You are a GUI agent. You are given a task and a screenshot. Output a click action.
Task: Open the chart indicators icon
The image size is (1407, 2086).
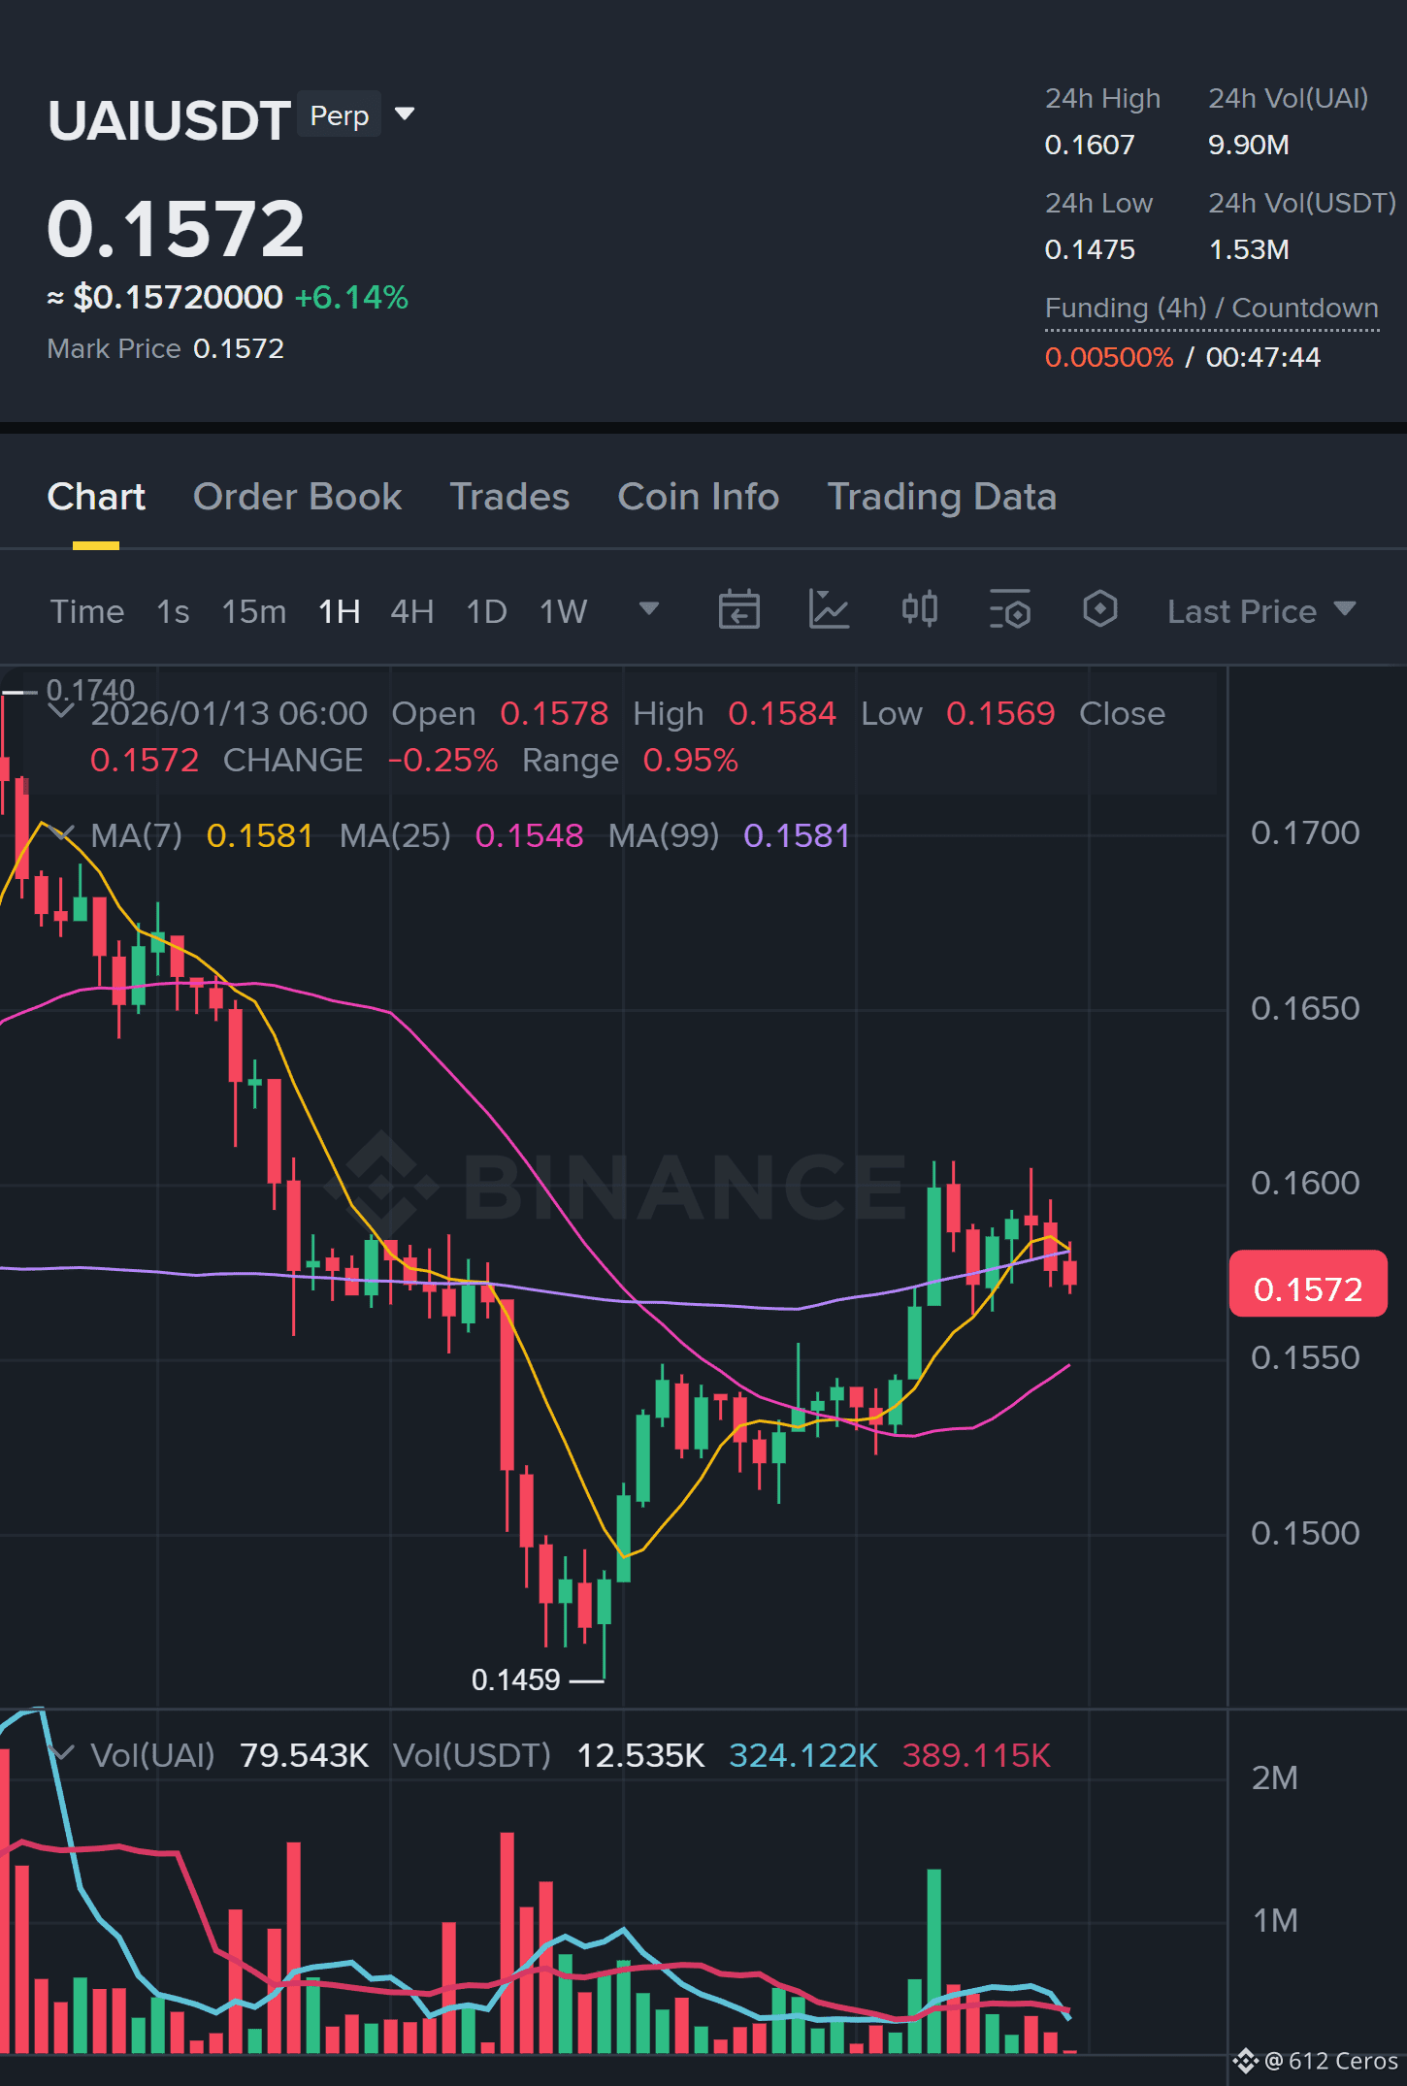pos(830,610)
